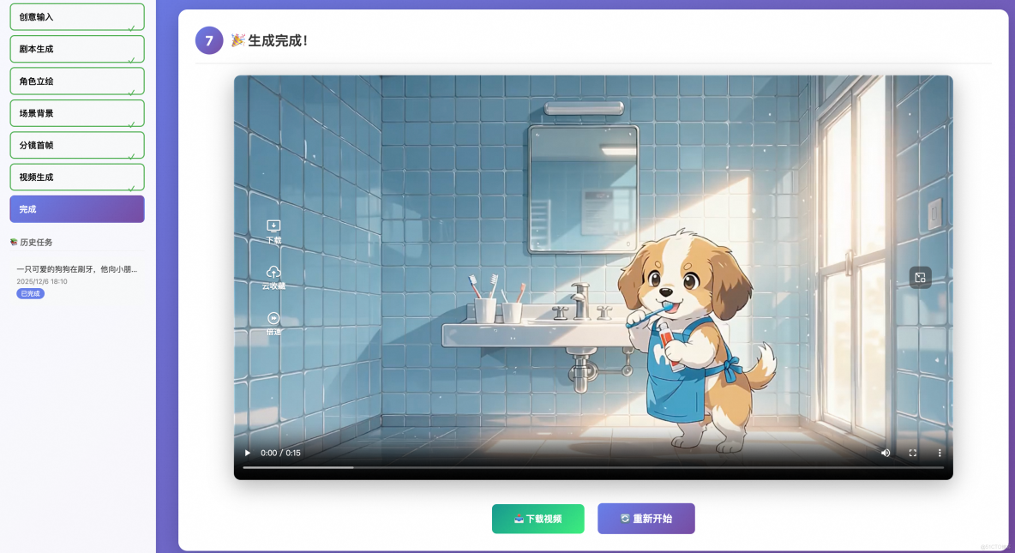Click the 历史任务 panel header icon
Image resolution: width=1015 pixels, height=553 pixels.
pyautogui.click(x=12, y=242)
